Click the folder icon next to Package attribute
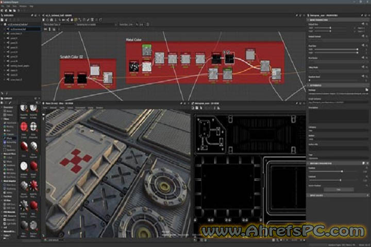 pos(366,90)
